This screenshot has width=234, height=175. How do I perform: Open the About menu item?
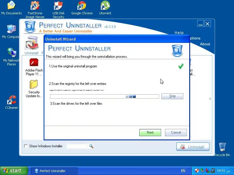click(205, 44)
